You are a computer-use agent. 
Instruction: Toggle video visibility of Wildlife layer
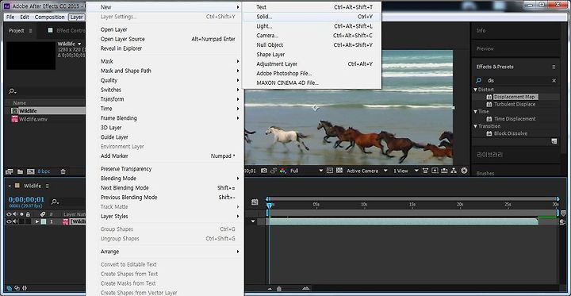[x=9, y=221]
